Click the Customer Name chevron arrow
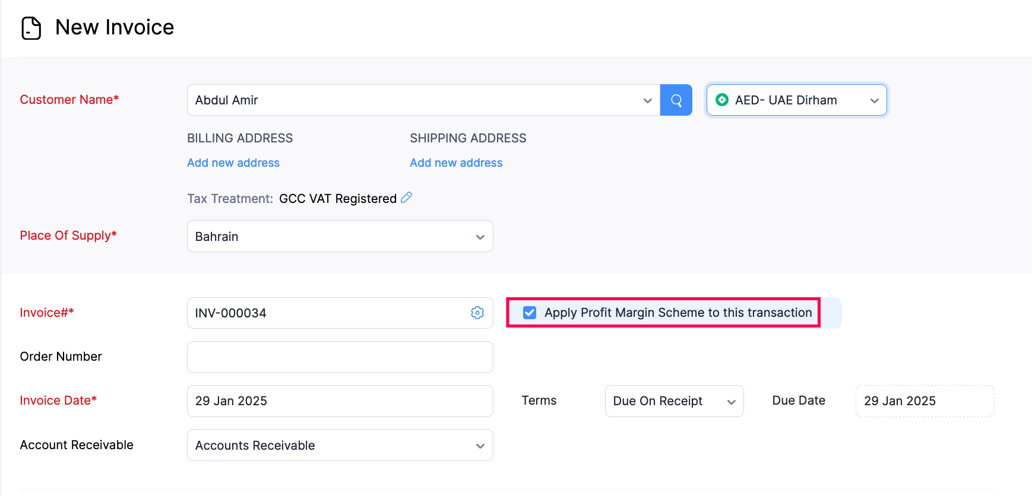The width and height of the screenshot is (1032, 496). point(647,101)
